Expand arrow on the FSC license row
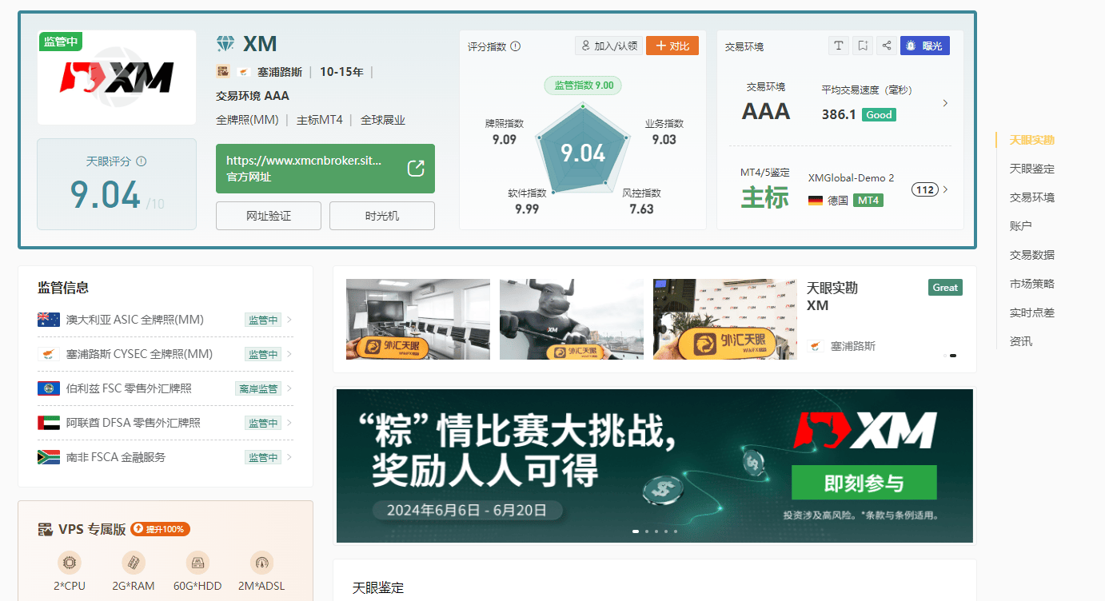Image resolution: width=1105 pixels, height=601 pixels. tap(289, 388)
